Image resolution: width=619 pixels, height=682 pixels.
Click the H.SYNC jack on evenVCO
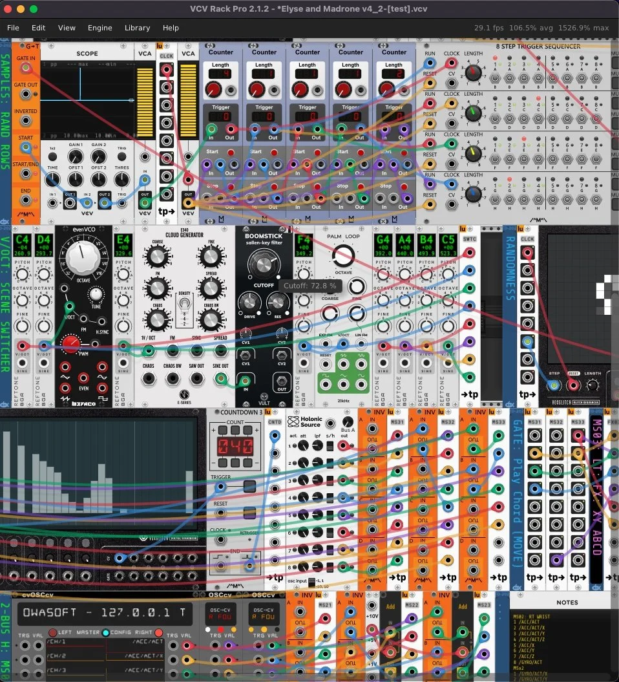click(101, 321)
